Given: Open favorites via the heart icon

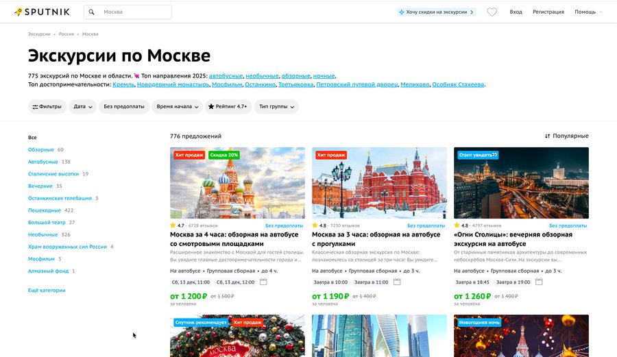Looking at the screenshot, I should pos(492,12).
